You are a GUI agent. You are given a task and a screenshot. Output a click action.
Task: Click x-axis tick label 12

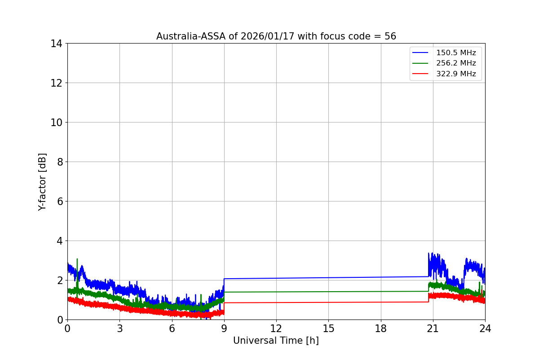tap(276, 328)
